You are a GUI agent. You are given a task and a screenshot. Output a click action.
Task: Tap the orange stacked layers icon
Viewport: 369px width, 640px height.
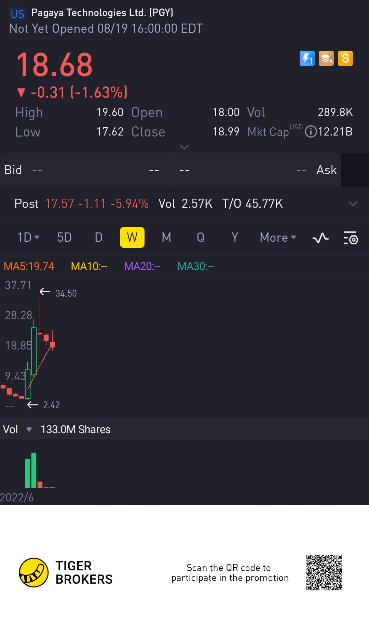[326, 58]
